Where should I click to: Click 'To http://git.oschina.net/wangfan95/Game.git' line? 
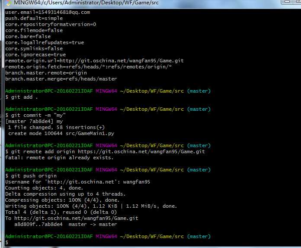(x=72, y=218)
